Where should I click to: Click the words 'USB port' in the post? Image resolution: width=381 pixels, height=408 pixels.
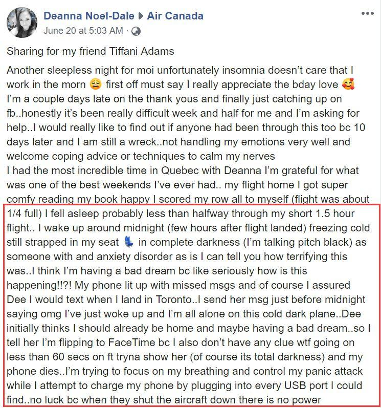[306, 385]
